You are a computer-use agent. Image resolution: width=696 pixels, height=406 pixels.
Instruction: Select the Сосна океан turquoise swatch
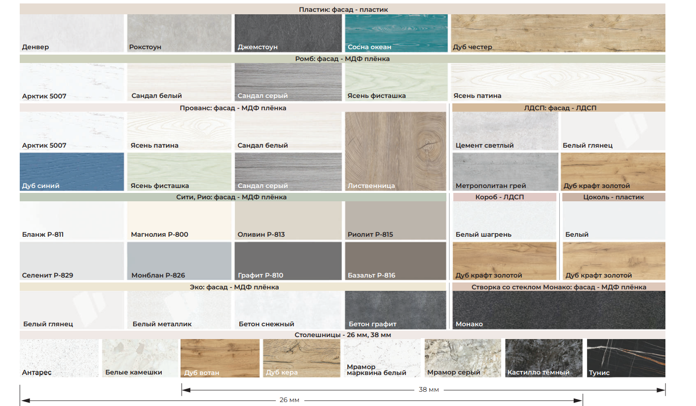(397, 33)
